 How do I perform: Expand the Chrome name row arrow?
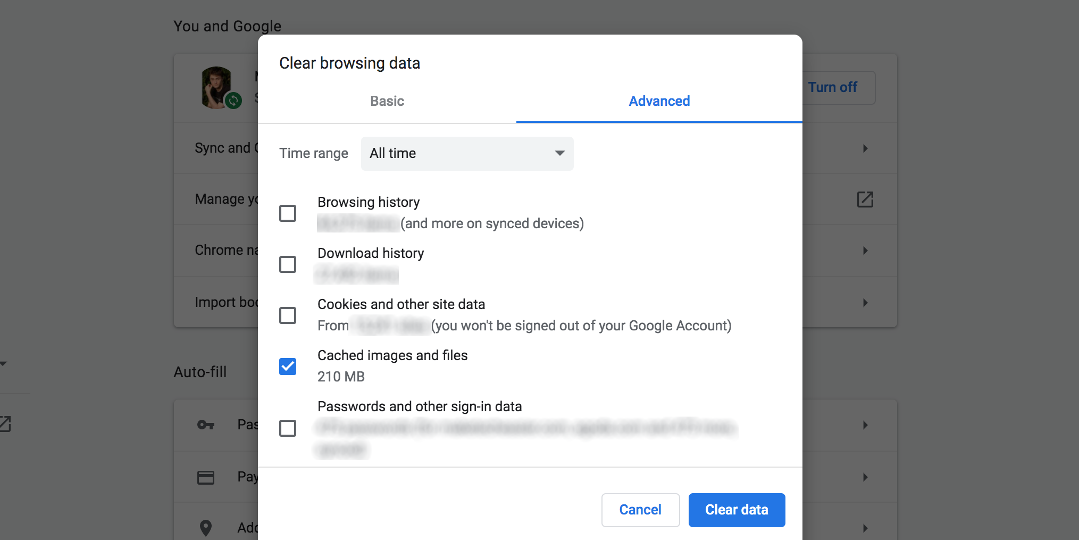pyautogui.click(x=865, y=250)
